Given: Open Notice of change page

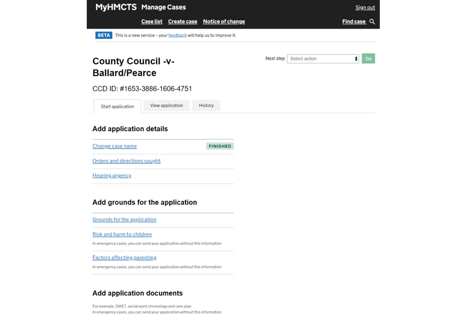Looking at the screenshot, I should pyautogui.click(x=224, y=22).
